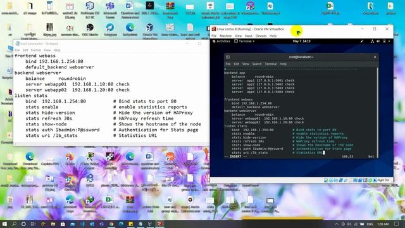Image resolution: width=405 pixels, height=228 pixels.
Task: Open Edge from the taskbar
Action: 121,224
